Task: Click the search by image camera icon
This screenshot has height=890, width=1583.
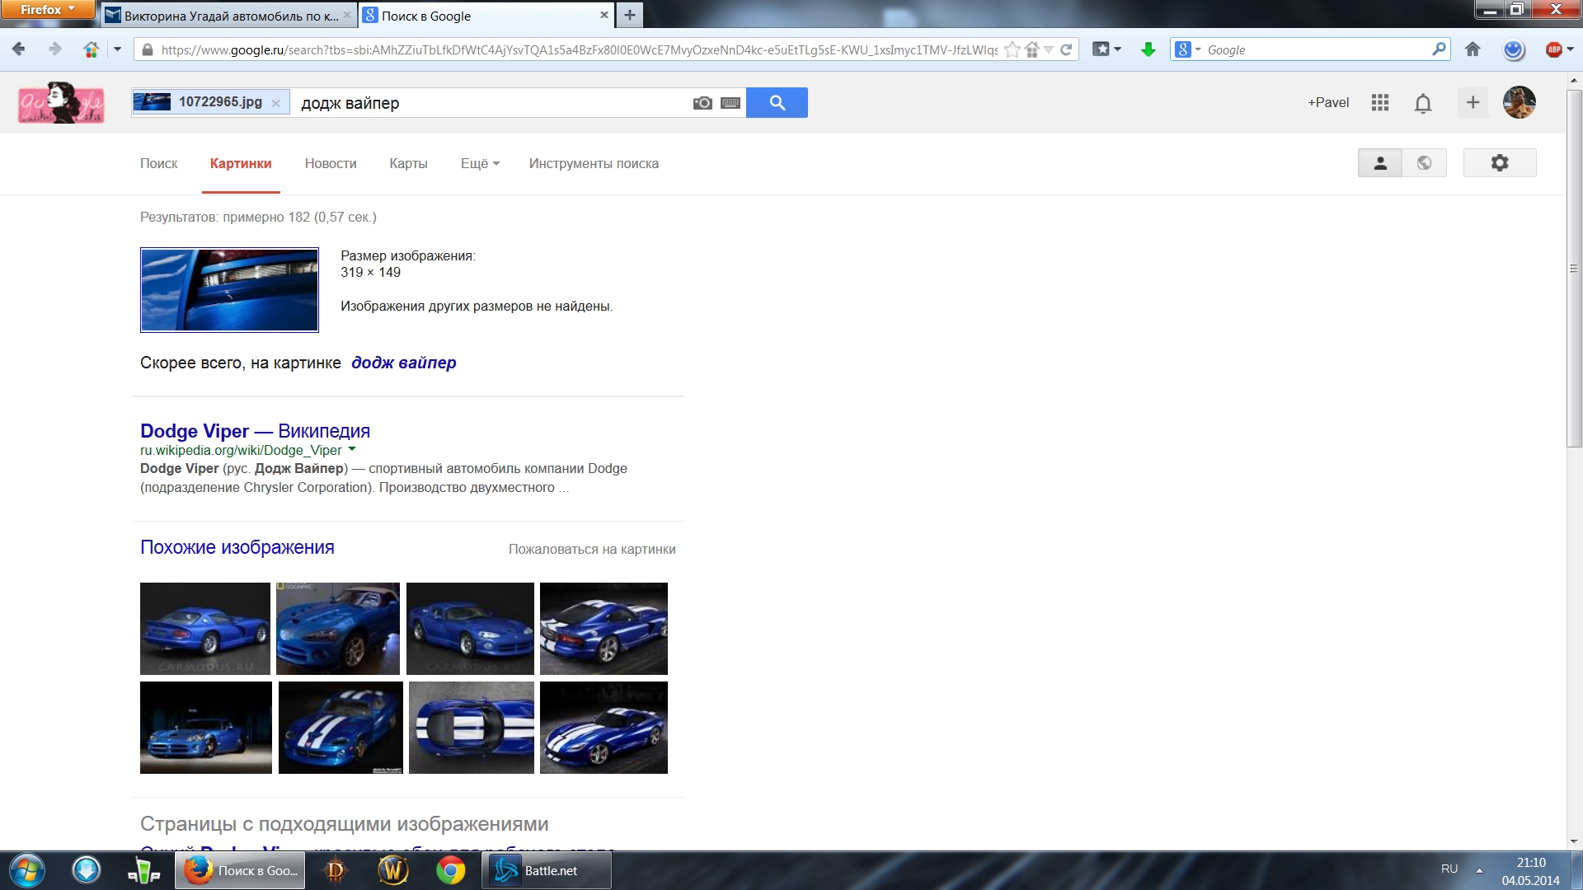Action: [702, 103]
